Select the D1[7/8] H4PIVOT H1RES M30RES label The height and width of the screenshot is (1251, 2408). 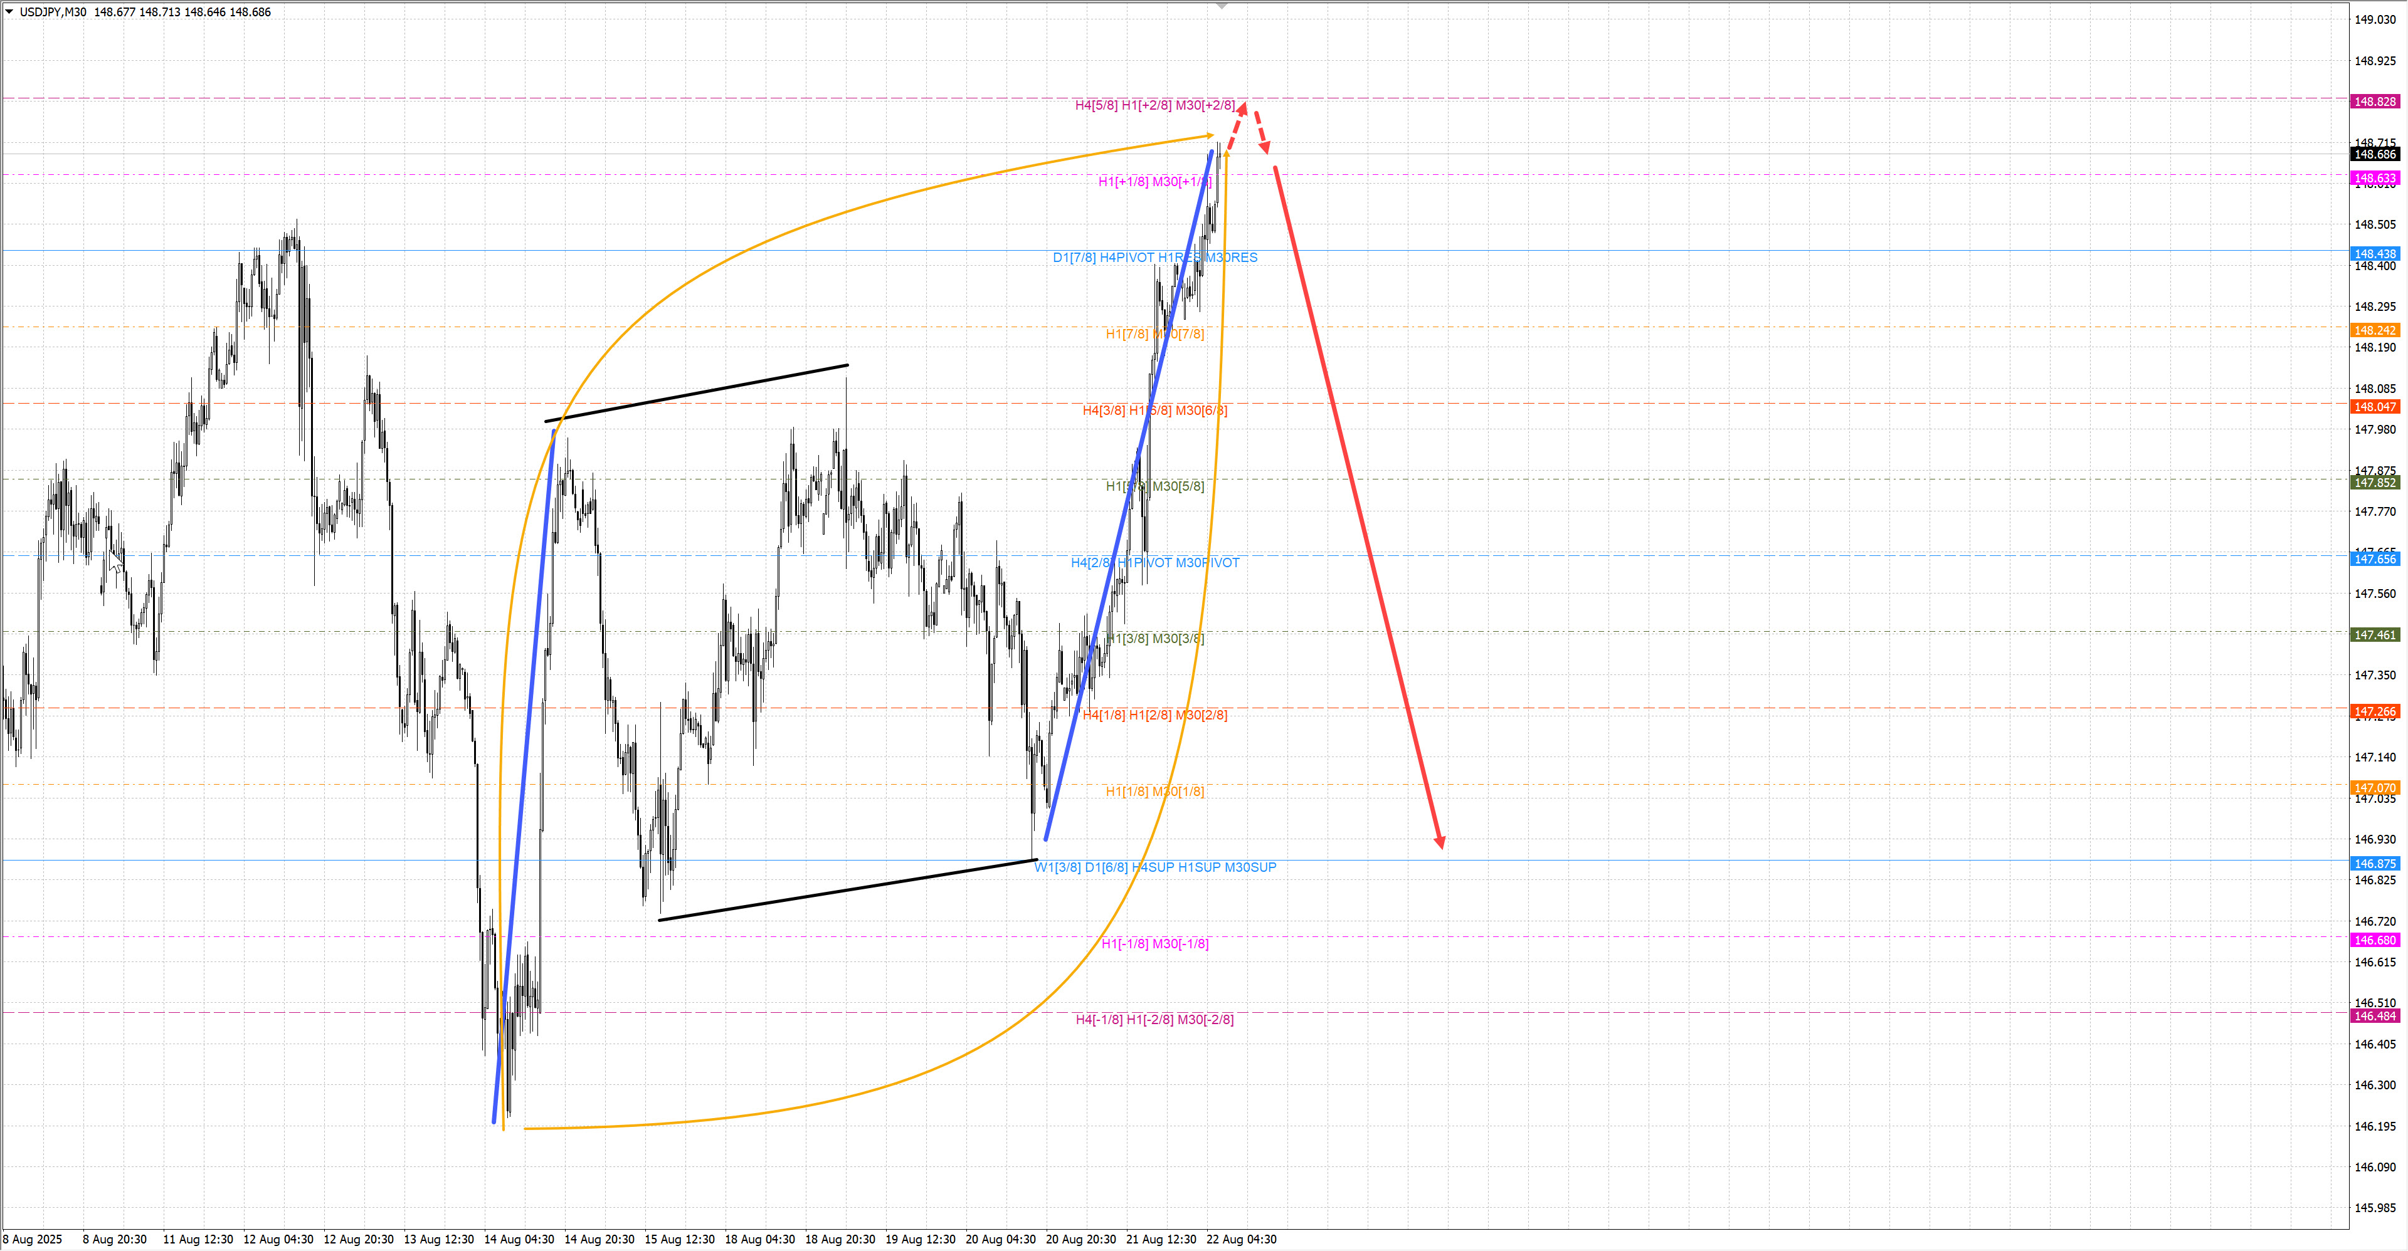click(1154, 258)
